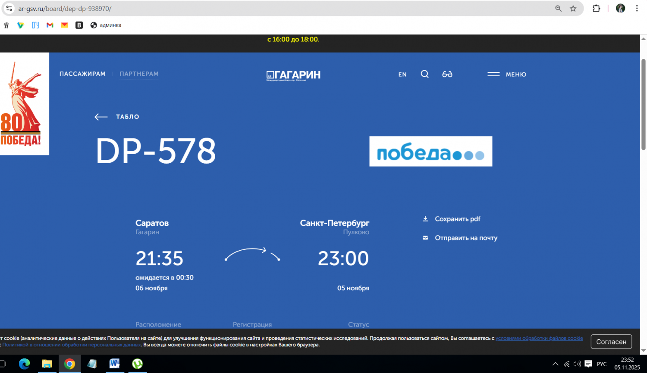This screenshot has height=373, width=647.
Task: Enable accessibility mode via glasses icon
Action: (x=447, y=74)
